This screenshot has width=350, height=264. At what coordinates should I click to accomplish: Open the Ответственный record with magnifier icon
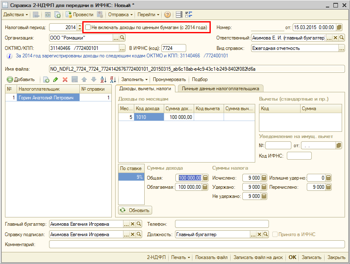click(342, 38)
